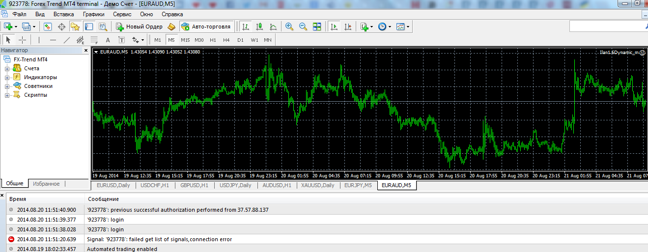Click the new chart icon
Screen dimensions: 648x252
[8, 27]
